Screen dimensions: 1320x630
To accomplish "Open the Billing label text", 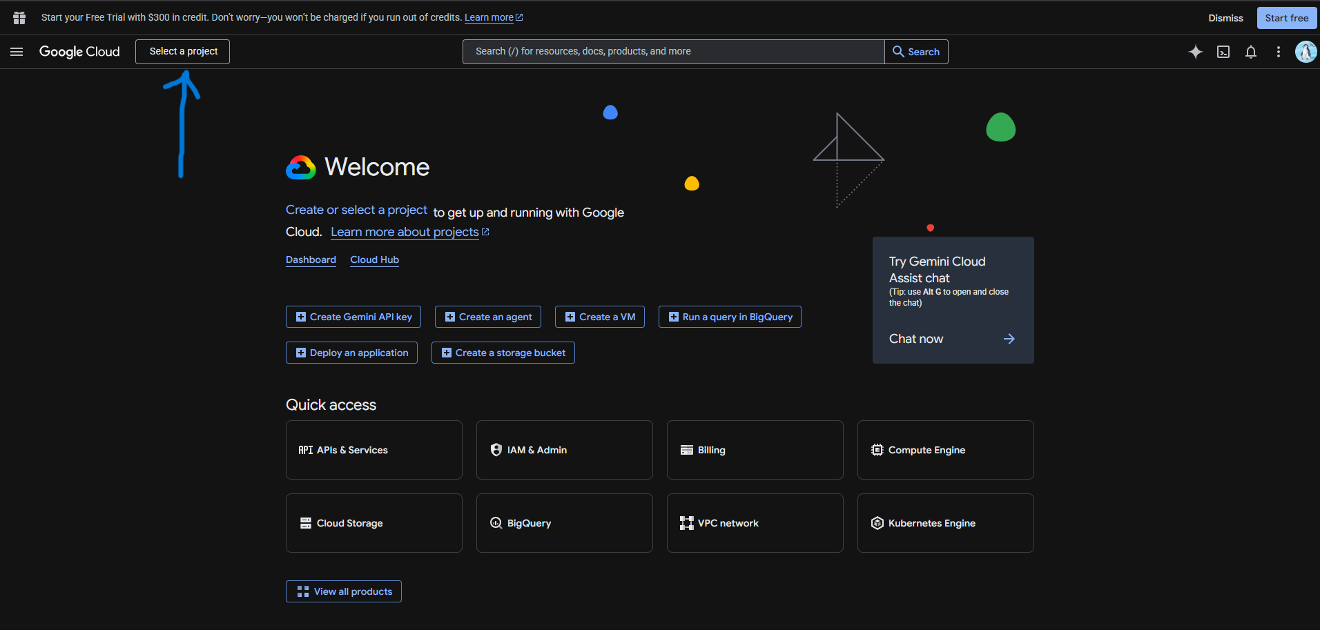I will click(712, 450).
